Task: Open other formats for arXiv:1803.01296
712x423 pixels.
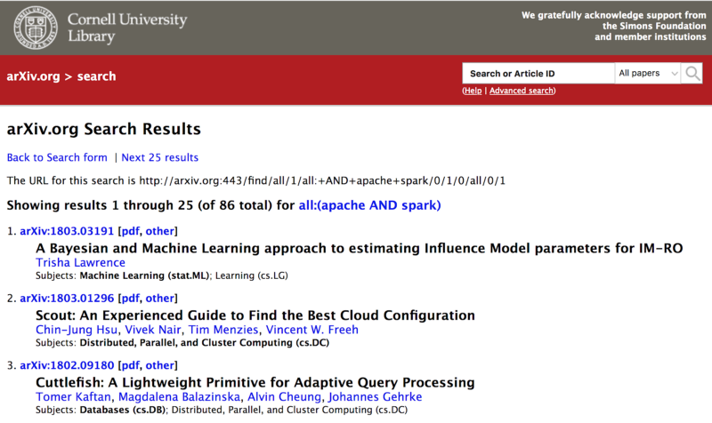Action: click(x=160, y=299)
